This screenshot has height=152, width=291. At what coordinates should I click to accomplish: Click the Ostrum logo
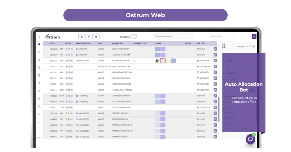click(x=52, y=37)
